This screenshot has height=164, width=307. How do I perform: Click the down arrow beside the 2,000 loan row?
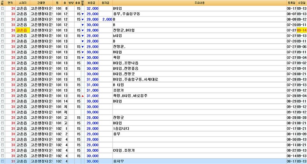click(x=82, y=20)
